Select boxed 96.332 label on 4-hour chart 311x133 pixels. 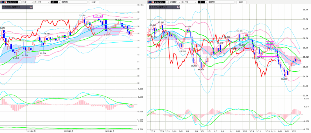pos(270,43)
